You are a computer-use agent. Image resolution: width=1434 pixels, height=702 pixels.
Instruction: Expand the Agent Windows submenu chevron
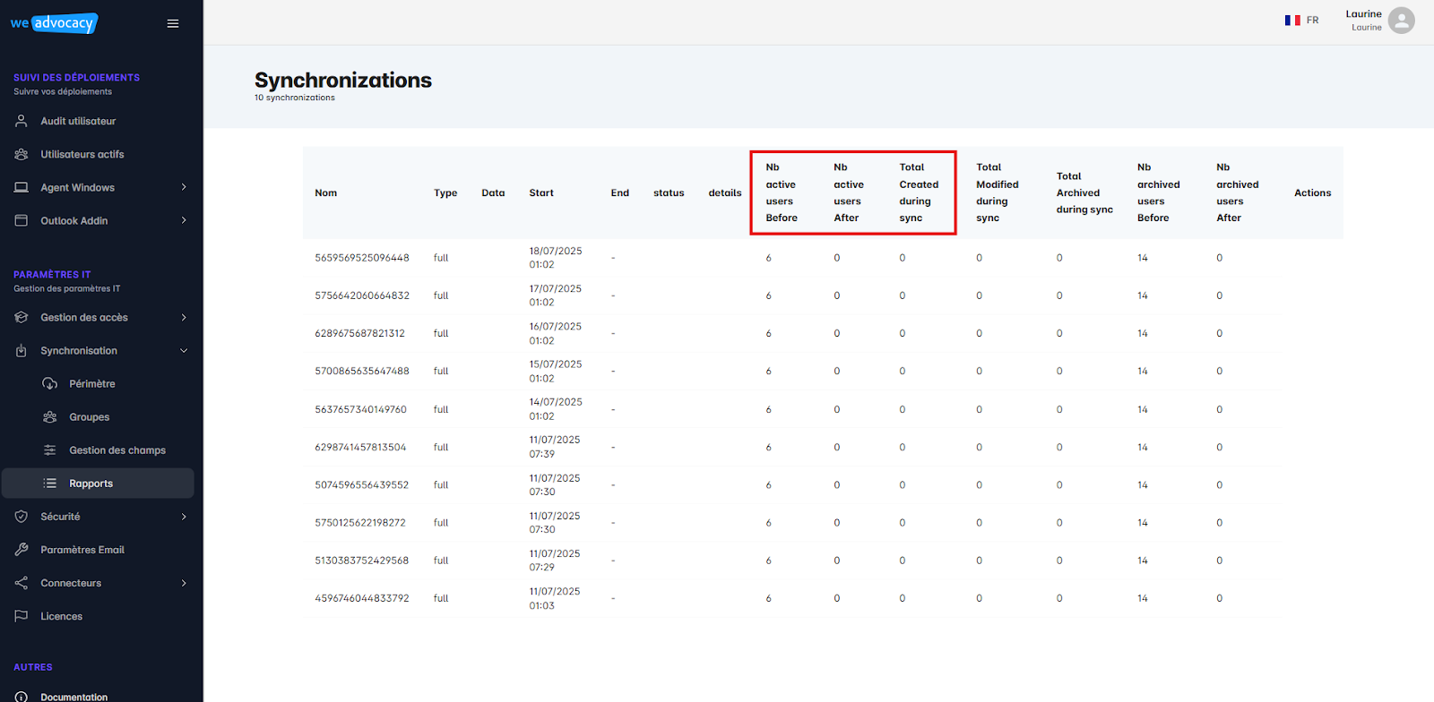184,187
